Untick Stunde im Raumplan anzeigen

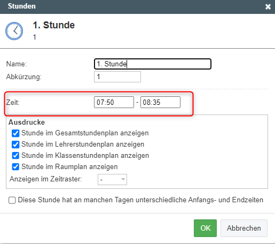point(15,167)
